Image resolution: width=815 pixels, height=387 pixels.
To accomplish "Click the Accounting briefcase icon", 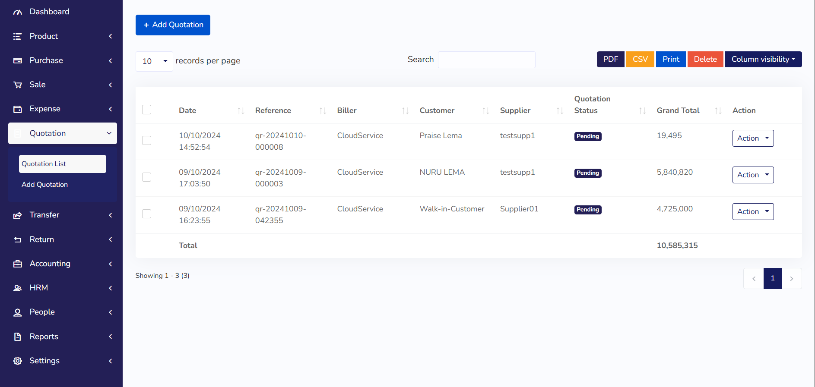I will click(17, 264).
